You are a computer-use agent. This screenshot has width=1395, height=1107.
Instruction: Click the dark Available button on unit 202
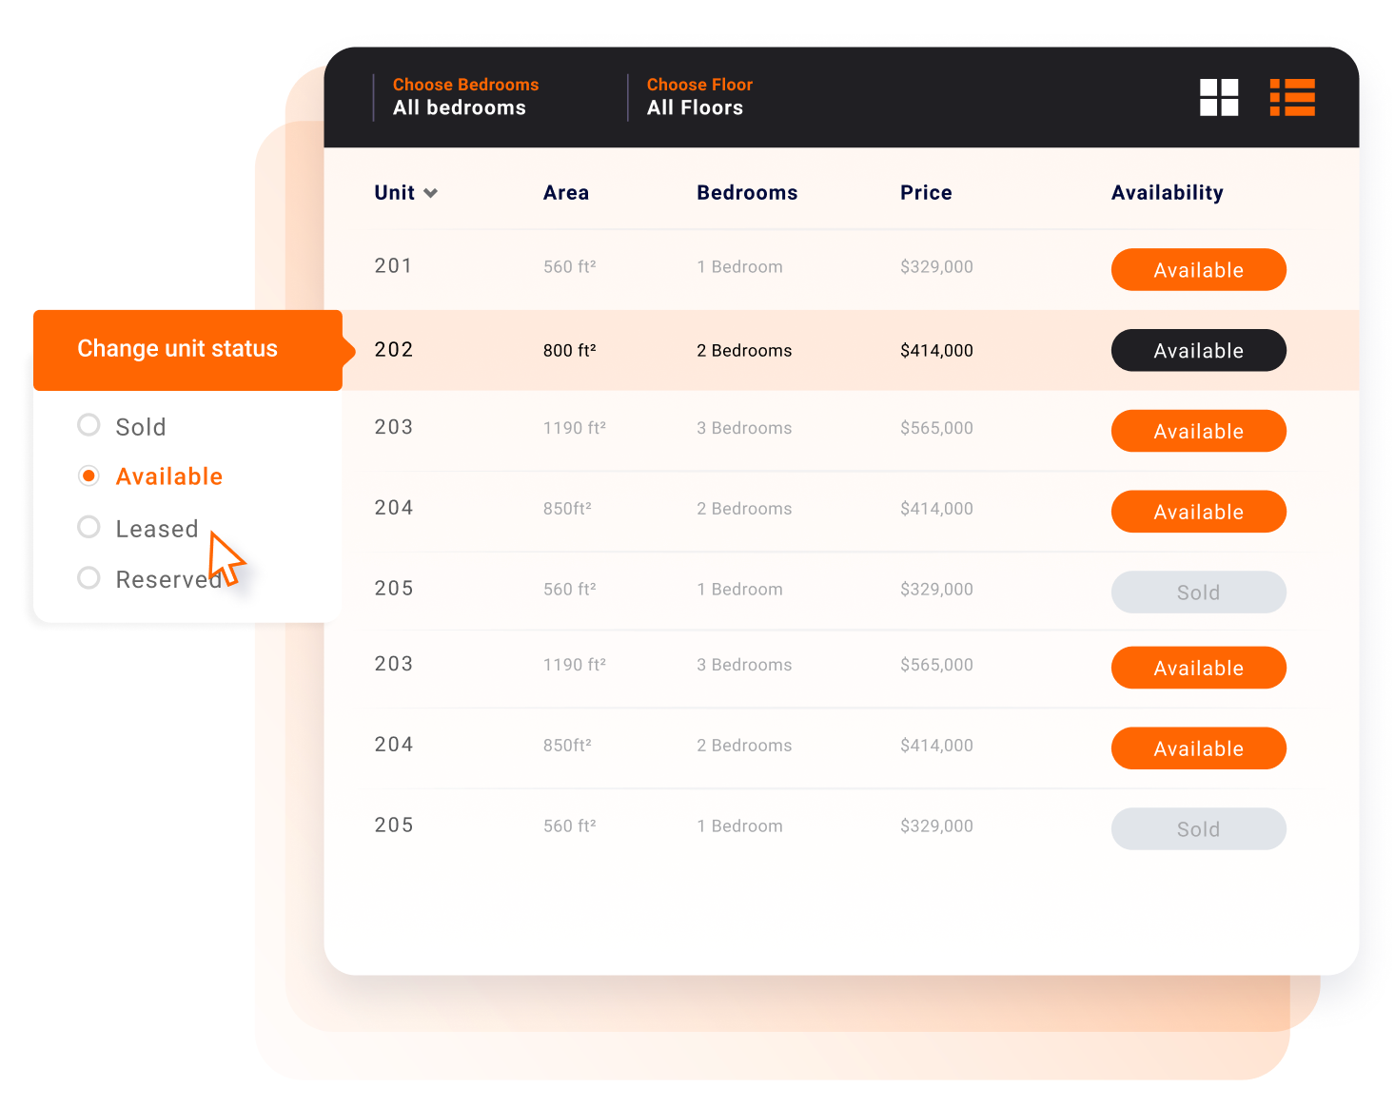(1198, 350)
